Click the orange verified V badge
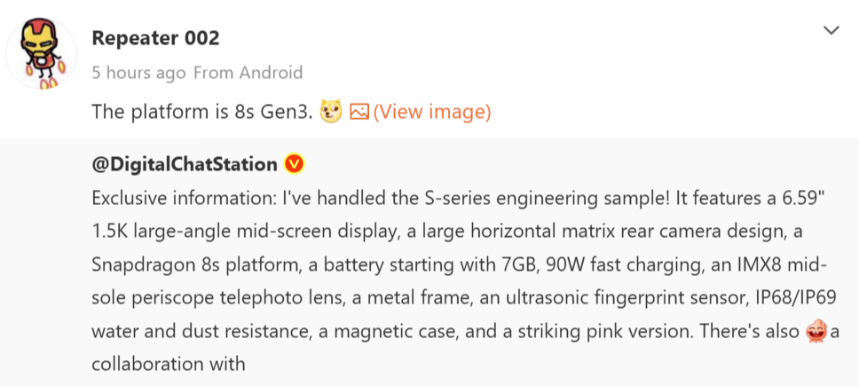This screenshot has height=386, width=859. tap(294, 163)
